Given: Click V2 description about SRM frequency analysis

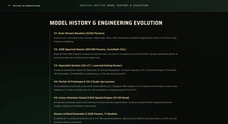Looking at the screenshot, I should [x=116, y=56].
